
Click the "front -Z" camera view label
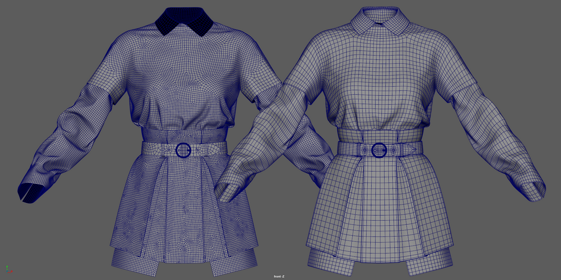tap(279, 276)
